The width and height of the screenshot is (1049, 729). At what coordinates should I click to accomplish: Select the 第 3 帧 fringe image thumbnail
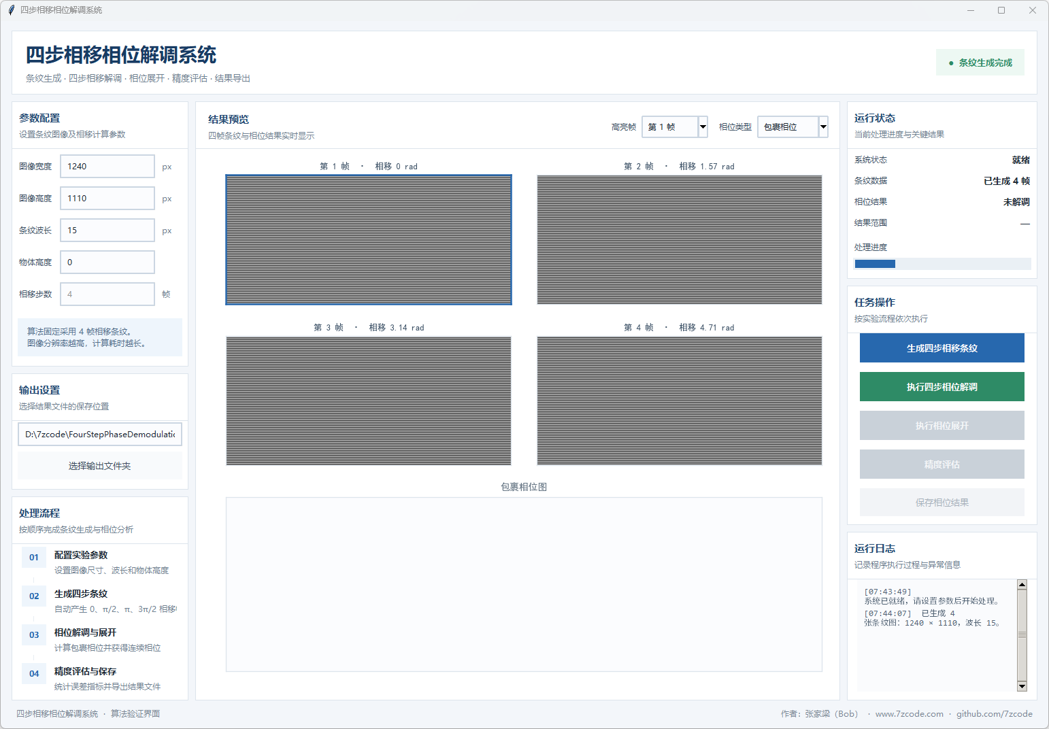[x=369, y=401]
